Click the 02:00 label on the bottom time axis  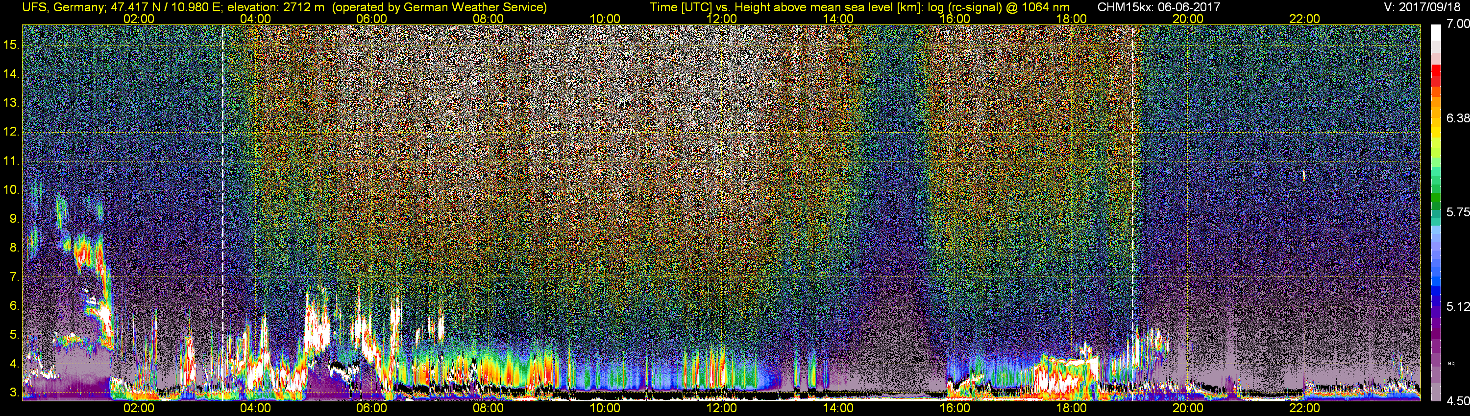(x=139, y=408)
